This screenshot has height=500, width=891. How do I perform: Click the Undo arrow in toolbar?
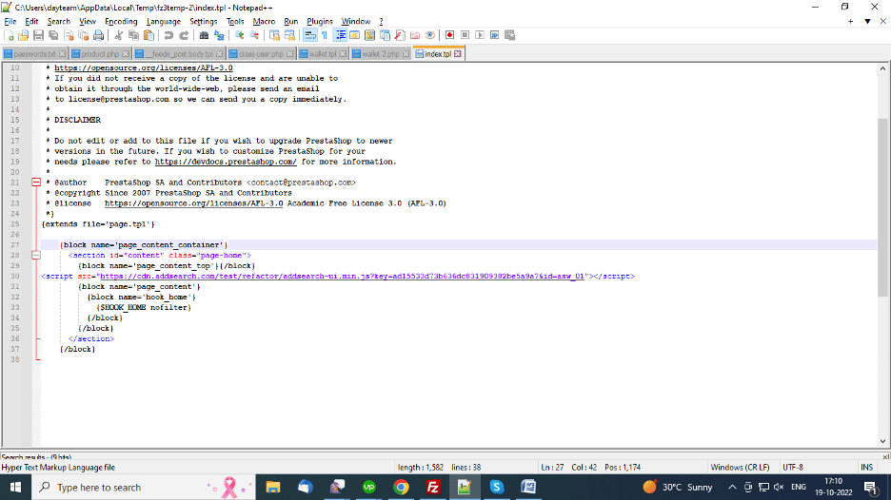(x=168, y=35)
